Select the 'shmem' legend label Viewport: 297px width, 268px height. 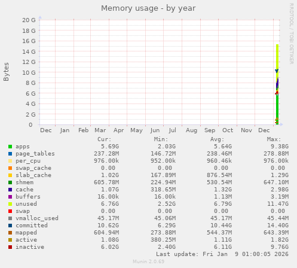(25, 182)
